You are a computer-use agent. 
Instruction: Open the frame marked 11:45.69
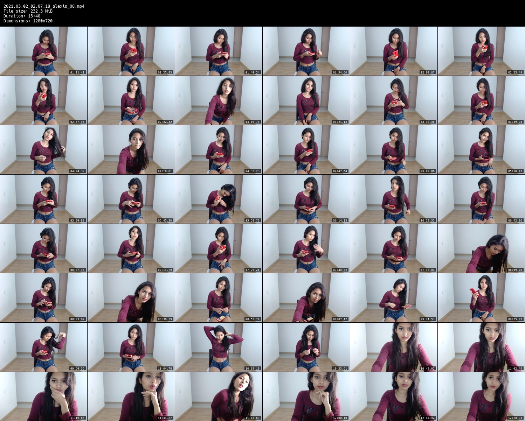[x=219, y=397]
